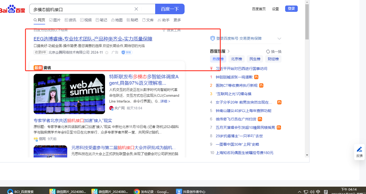Screen dimensions: 366x194
Task: Switch to the 图片 tab
Action: [55, 20]
